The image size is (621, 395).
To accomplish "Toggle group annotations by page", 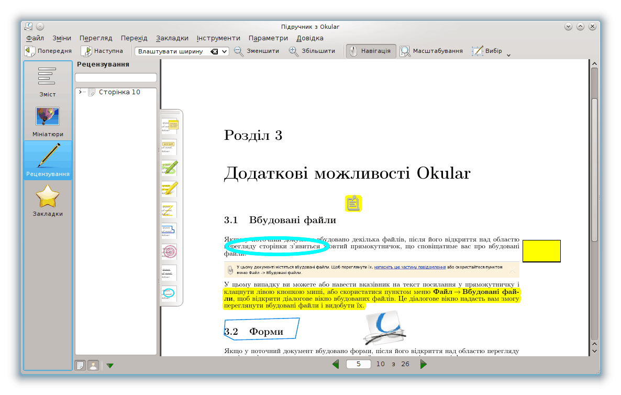I will tap(80, 365).
